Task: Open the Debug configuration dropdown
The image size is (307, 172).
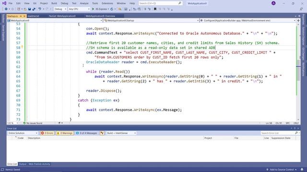Action: [60, 9]
